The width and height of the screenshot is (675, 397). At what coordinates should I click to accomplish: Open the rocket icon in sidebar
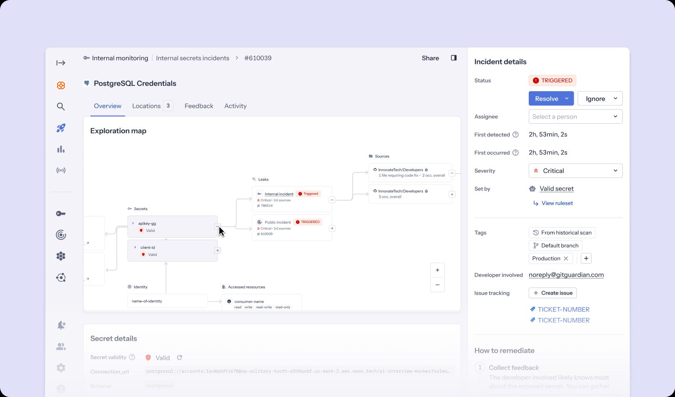tap(61, 128)
